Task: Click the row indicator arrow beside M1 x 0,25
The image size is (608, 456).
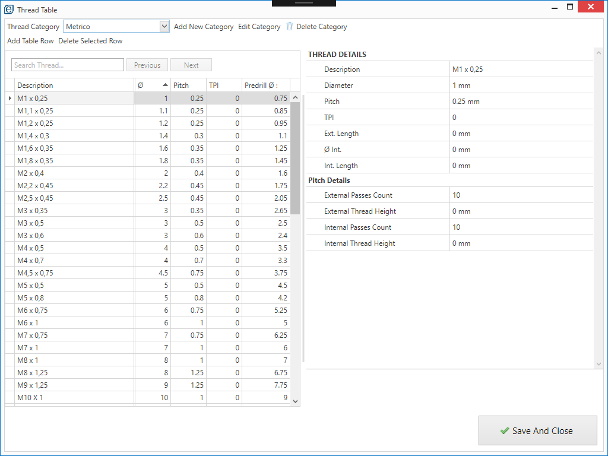Action: tap(10, 98)
